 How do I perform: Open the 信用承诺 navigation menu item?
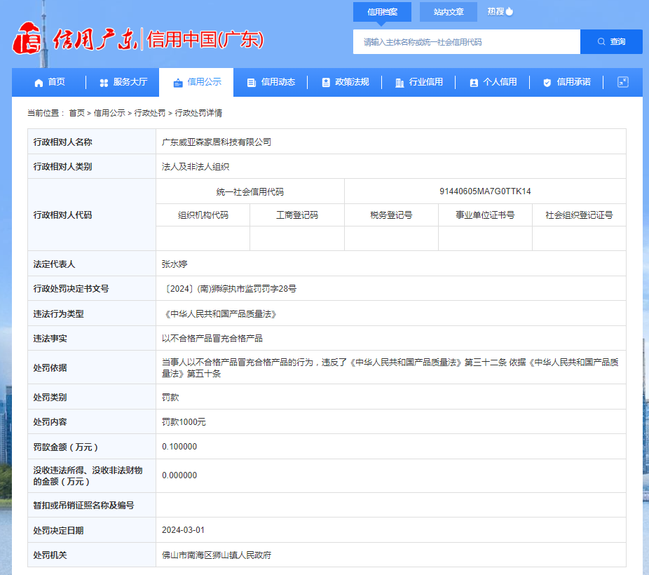(x=566, y=82)
